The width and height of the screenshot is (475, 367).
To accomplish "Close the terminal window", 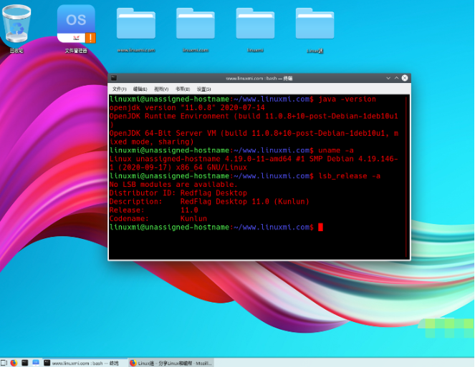I will [405, 78].
